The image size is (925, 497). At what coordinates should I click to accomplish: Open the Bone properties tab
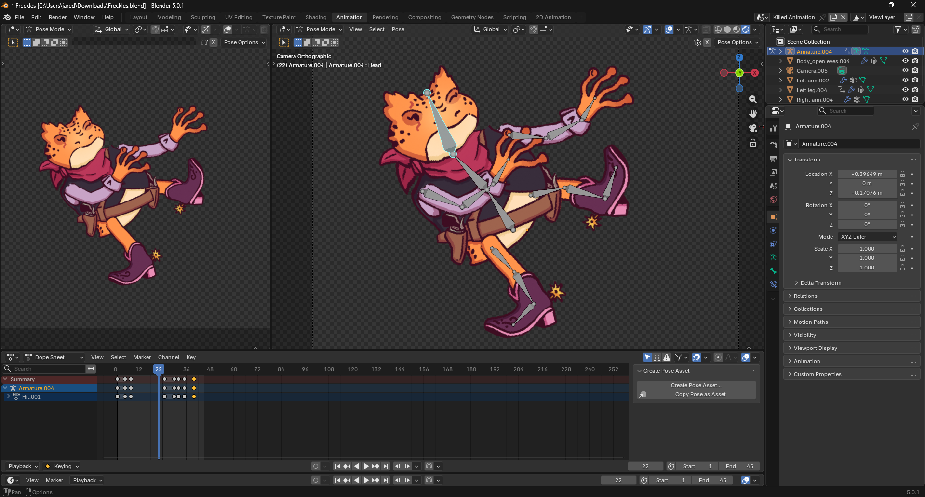click(x=773, y=271)
